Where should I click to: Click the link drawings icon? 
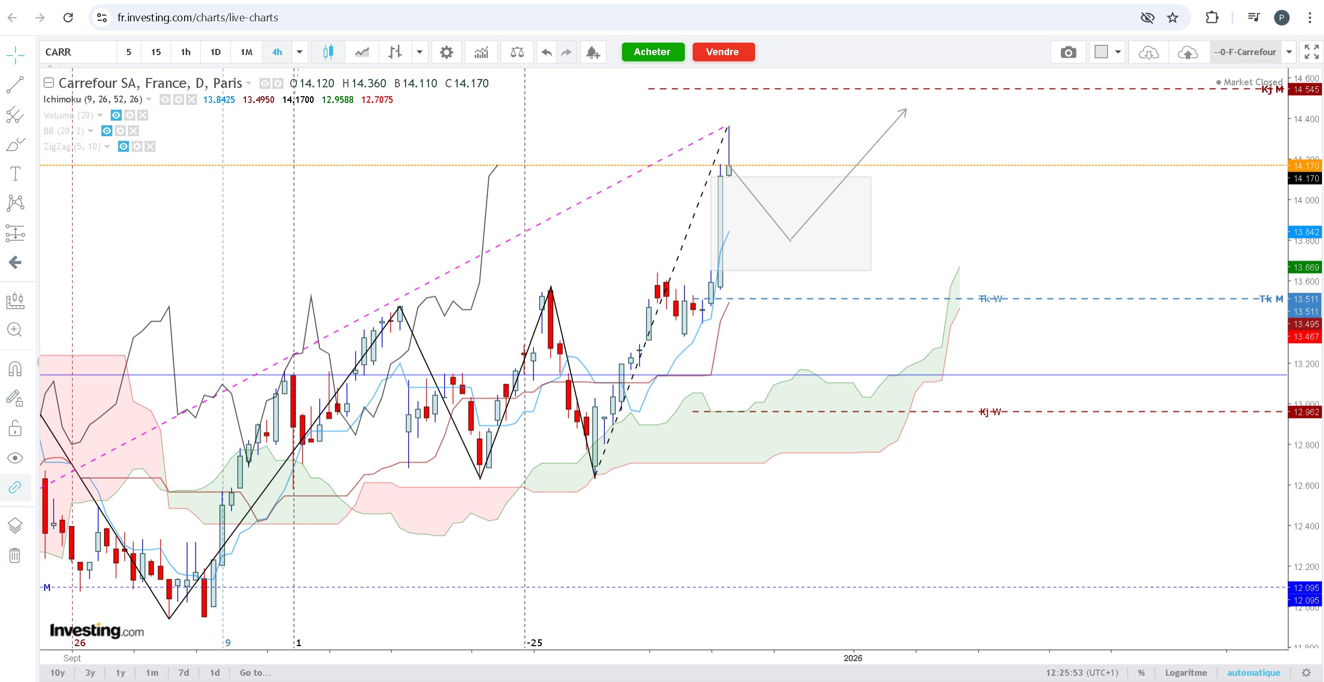point(15,487)
